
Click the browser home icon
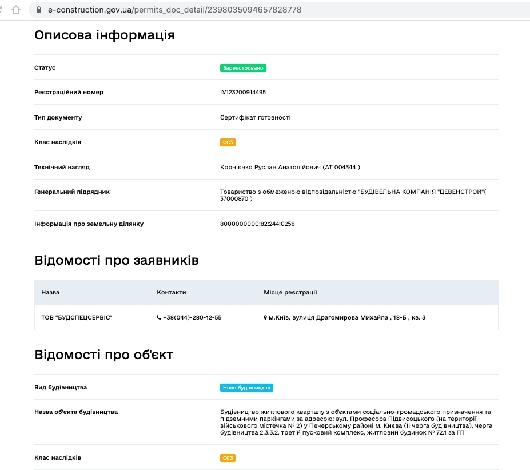[16, 10]
